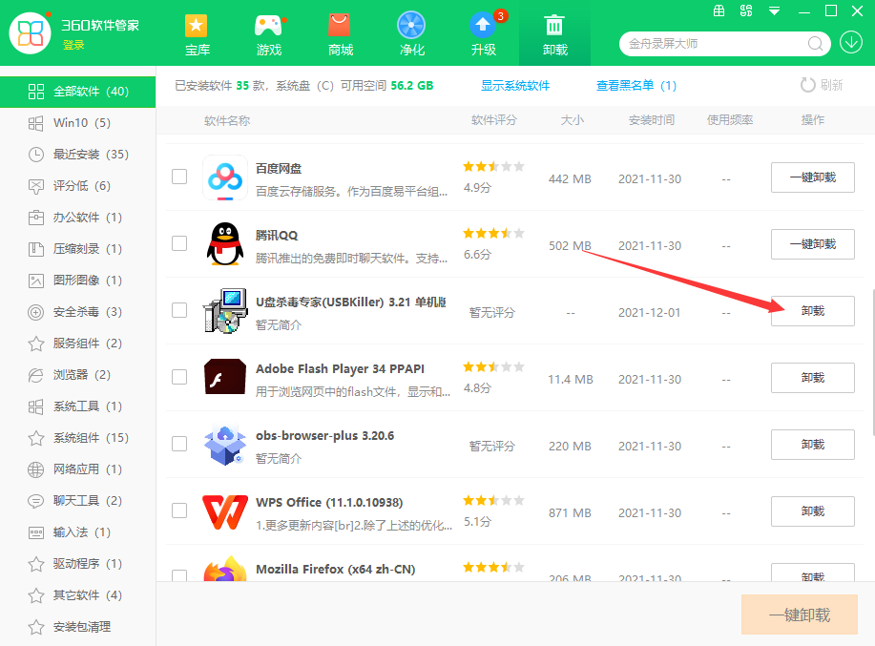Image resolution: width=875 pixels, height=646 pixels.
Task: Uninstall Adobe Flash Player with 卸载
Action: (813, 378)
